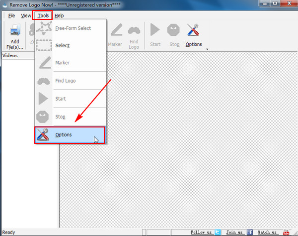Viewport: 298px width, 236px height.
Task: Click the YouTube icon in status bar
Action: point(286,233)
